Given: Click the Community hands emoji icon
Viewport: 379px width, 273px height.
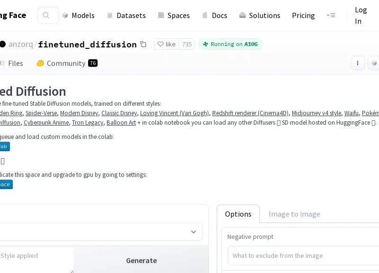Looking at the screenshot, I should point(40,63).
